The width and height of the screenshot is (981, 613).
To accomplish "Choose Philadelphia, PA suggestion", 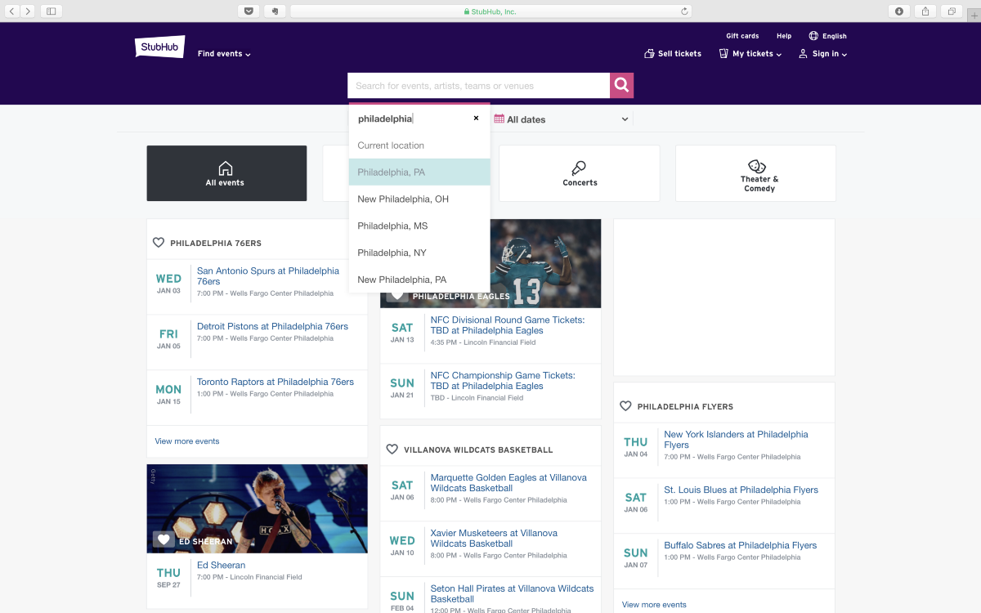I will click(x=419, y=172).
